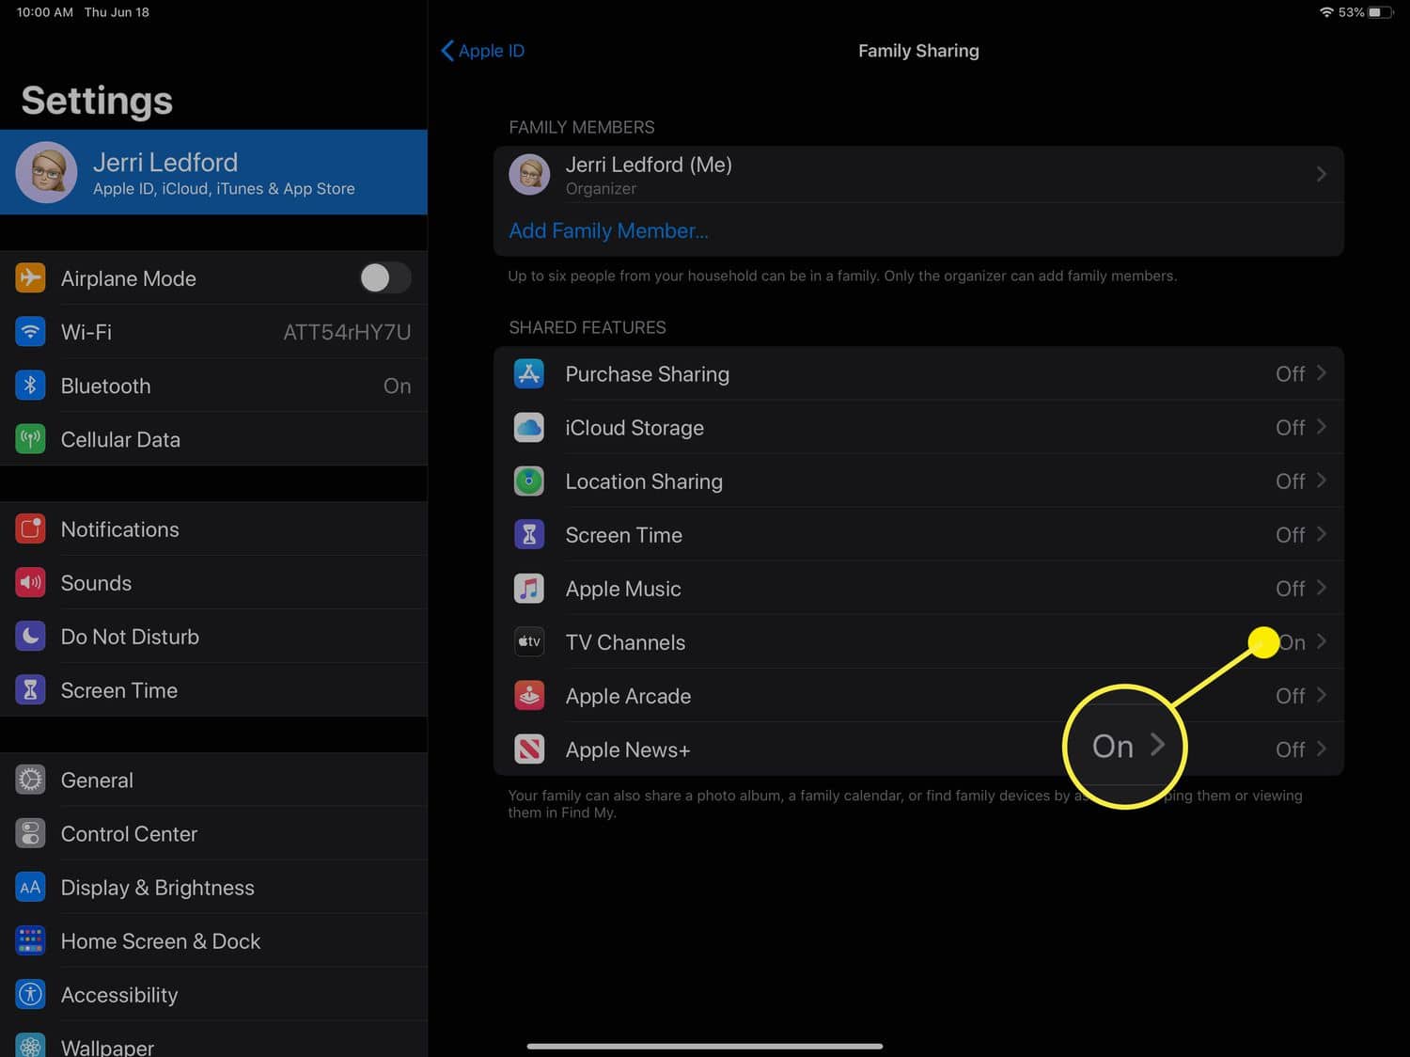Tap the Bluetooth icon in sidebar
1410x1057 pixels.
(30, 386)
